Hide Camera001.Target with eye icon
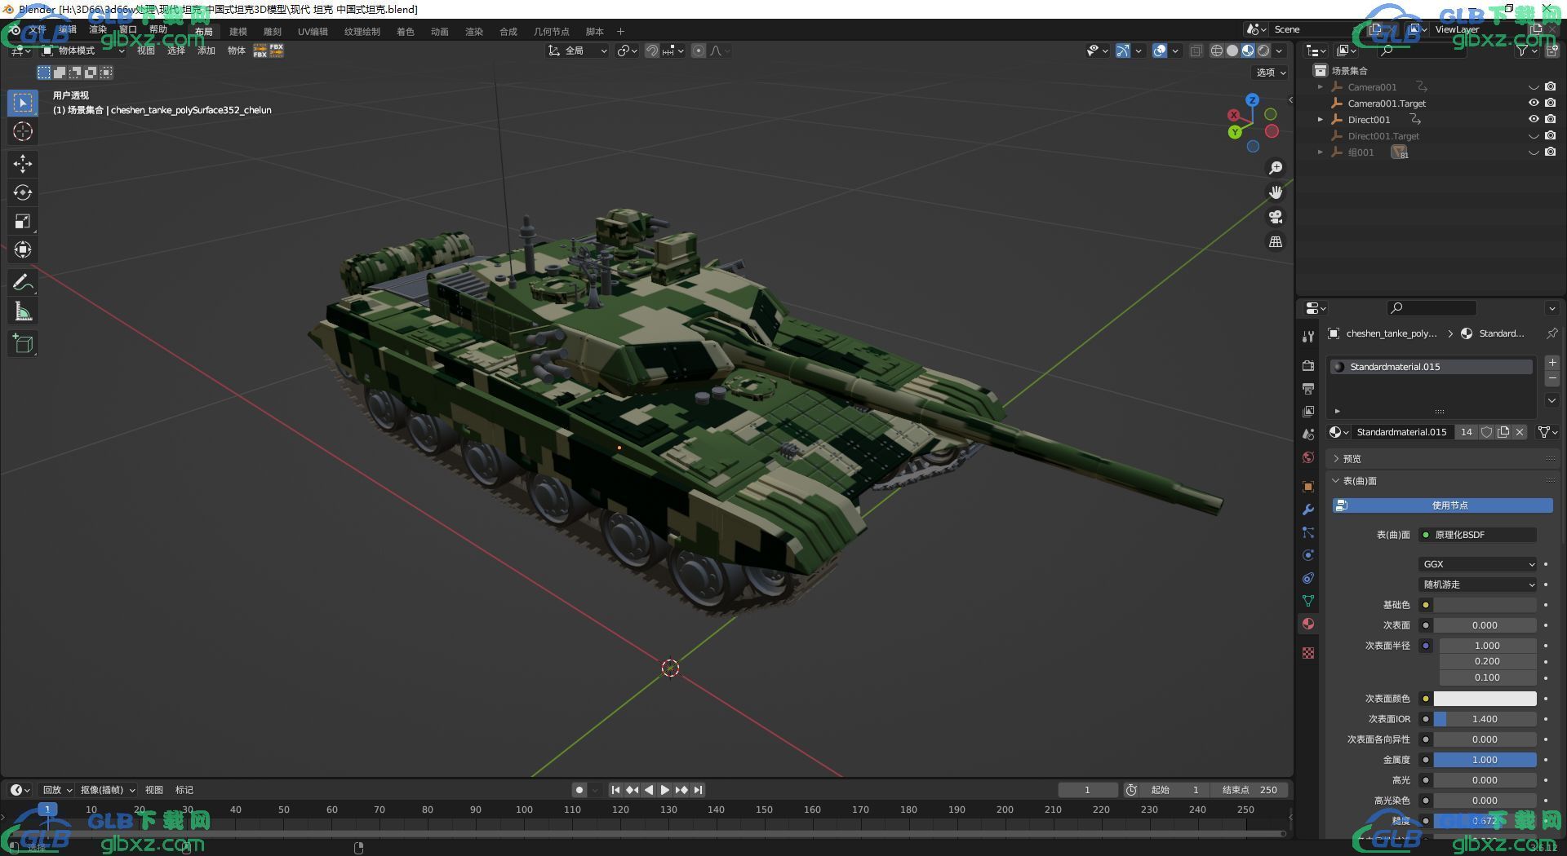 (x=1534, y=103)
